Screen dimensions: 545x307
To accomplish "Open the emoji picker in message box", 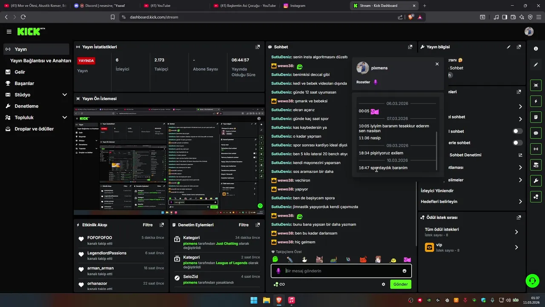I will (404, 271).
